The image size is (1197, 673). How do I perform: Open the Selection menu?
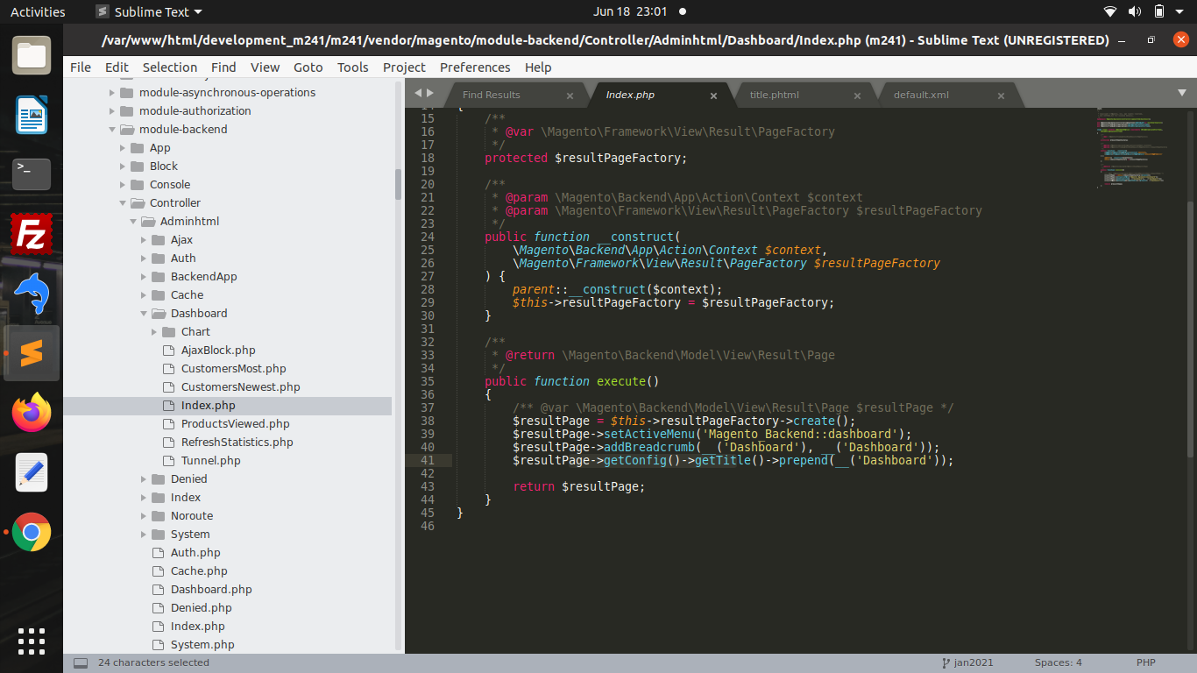(169, 67)
